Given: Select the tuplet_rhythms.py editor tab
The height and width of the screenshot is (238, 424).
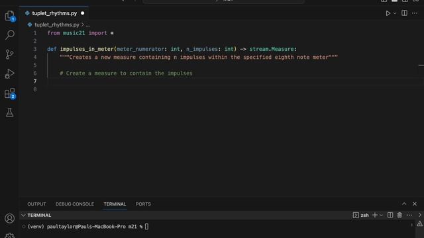Looking at the screenshot, I should pyautogui.click(x=54, y=13).
